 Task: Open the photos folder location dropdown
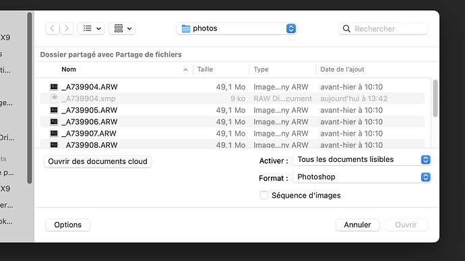[237, 28]
